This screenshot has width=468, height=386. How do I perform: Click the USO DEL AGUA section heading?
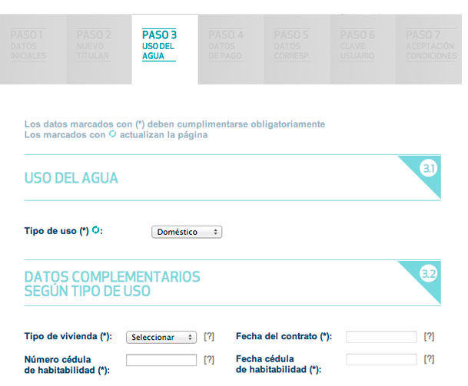click(71, 178)
